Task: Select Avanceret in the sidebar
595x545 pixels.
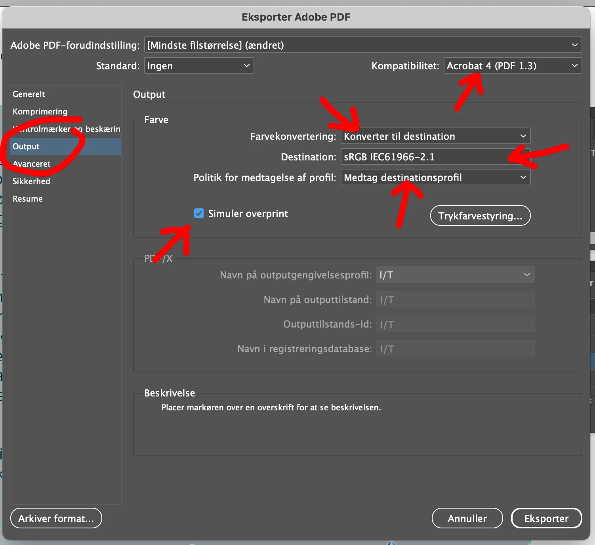Action: 66,164
